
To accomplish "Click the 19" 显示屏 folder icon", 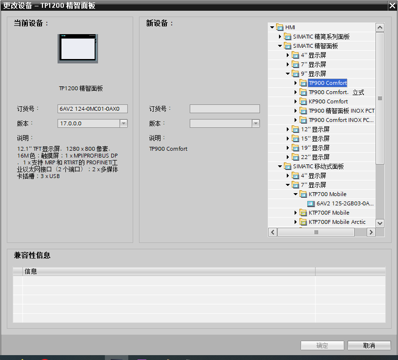I will tap(296, 148).
